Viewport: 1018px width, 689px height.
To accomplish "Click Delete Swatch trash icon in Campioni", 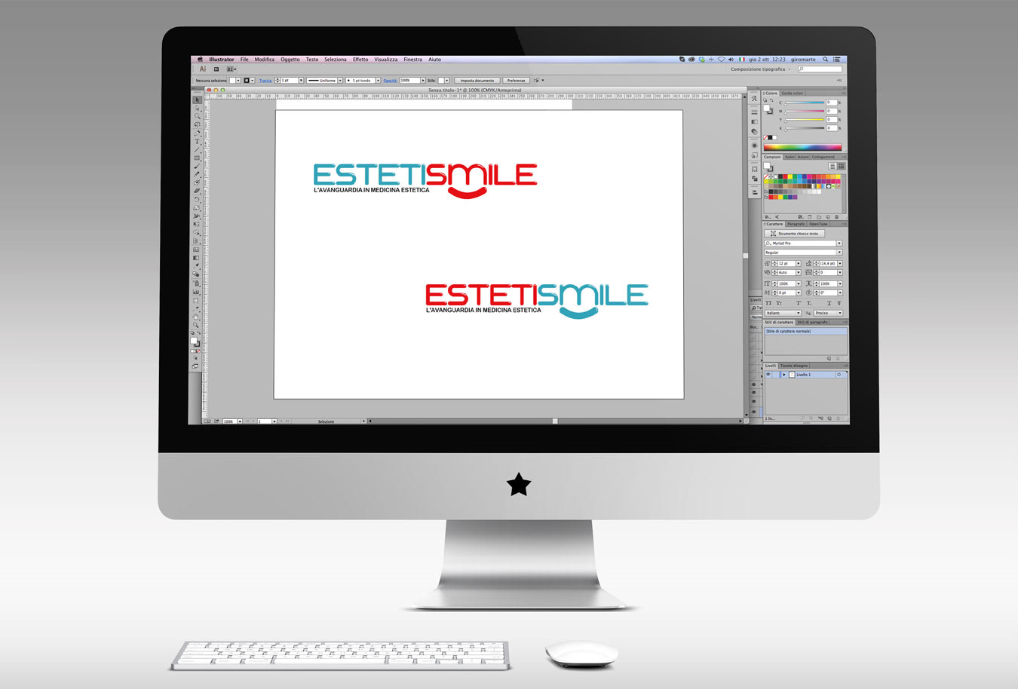I will [x=836, y=217].
